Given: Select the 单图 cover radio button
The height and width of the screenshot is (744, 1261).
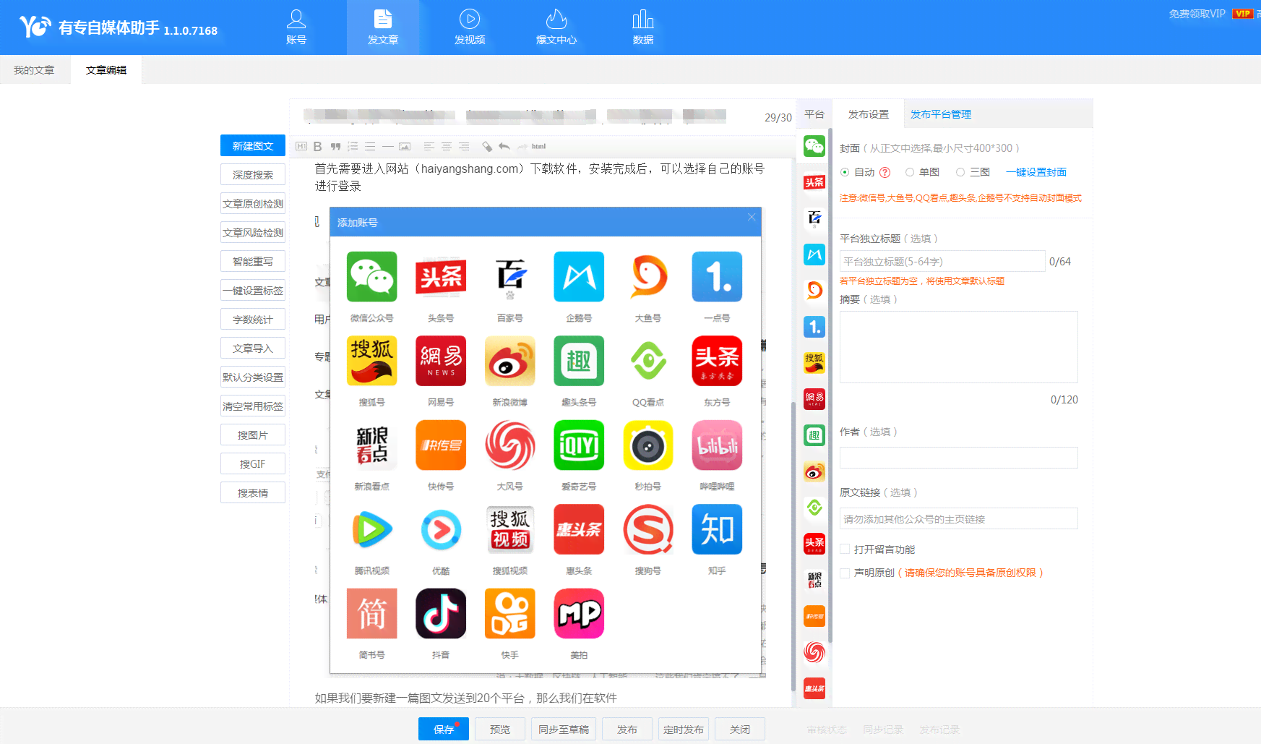Looking at the screenshot, I should coord(910,172).
